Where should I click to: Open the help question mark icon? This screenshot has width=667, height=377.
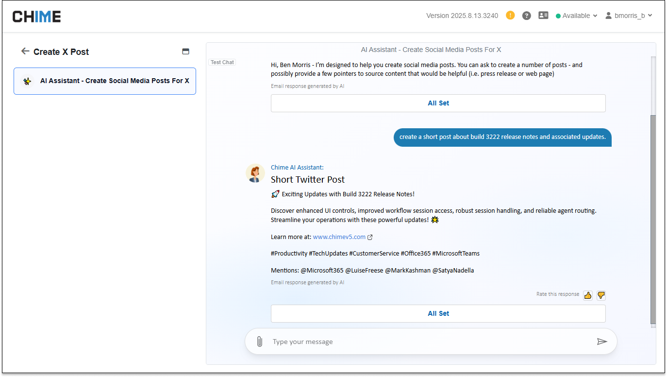pyautogui.click(x=526, y=16)
